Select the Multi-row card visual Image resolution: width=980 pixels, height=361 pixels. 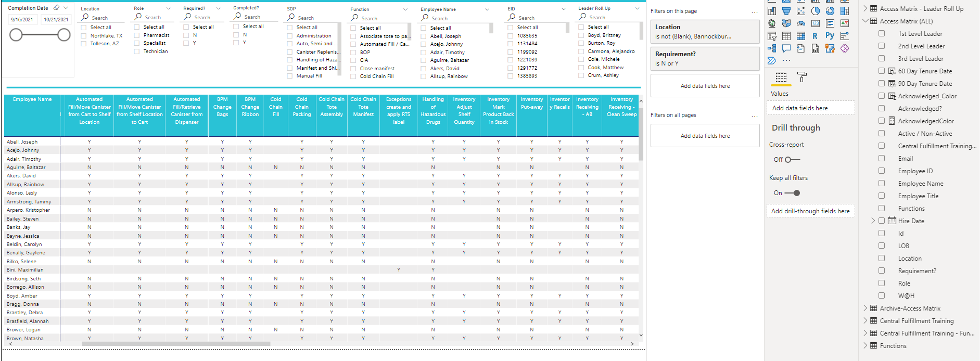tap(830, 23)
